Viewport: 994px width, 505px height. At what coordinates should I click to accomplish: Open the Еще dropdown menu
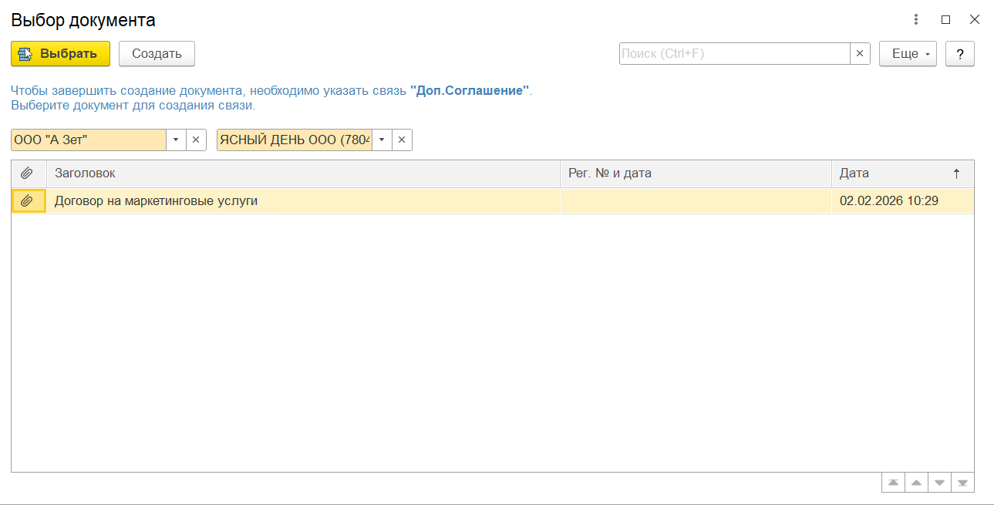[908, 54]
